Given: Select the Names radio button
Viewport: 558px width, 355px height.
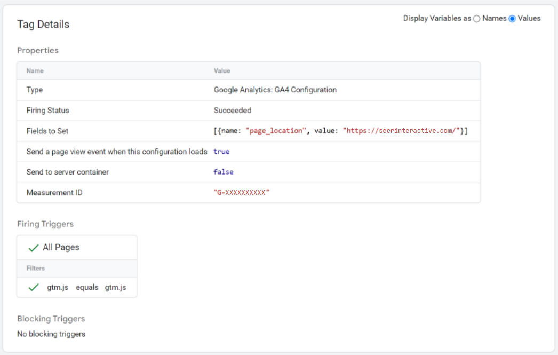Looking at the screenshot, I should pyautogui.click(x=477, y=19).
